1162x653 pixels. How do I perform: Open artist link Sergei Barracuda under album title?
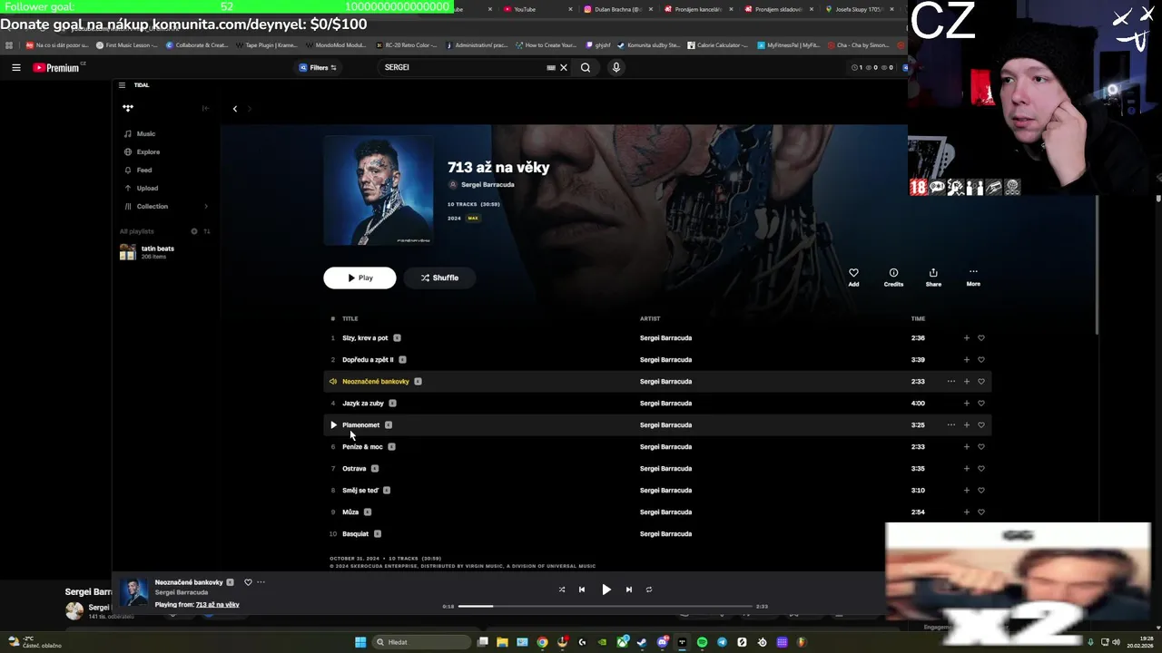point(487,184)
